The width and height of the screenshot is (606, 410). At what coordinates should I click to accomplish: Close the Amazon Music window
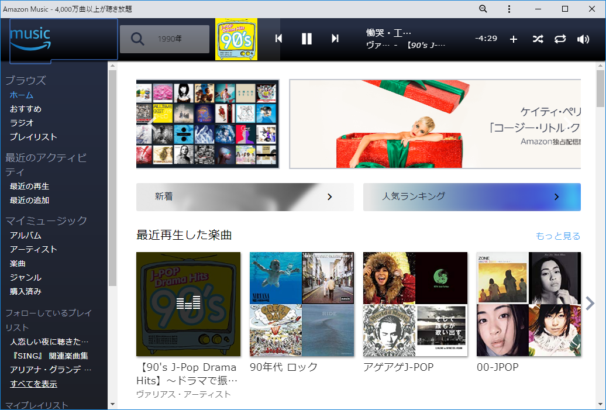pos(592,9)
